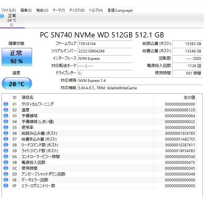Select the 予備領域 (しきい値) item name
The width and height of the screenshot is (204, 204).
click(38, 122)
